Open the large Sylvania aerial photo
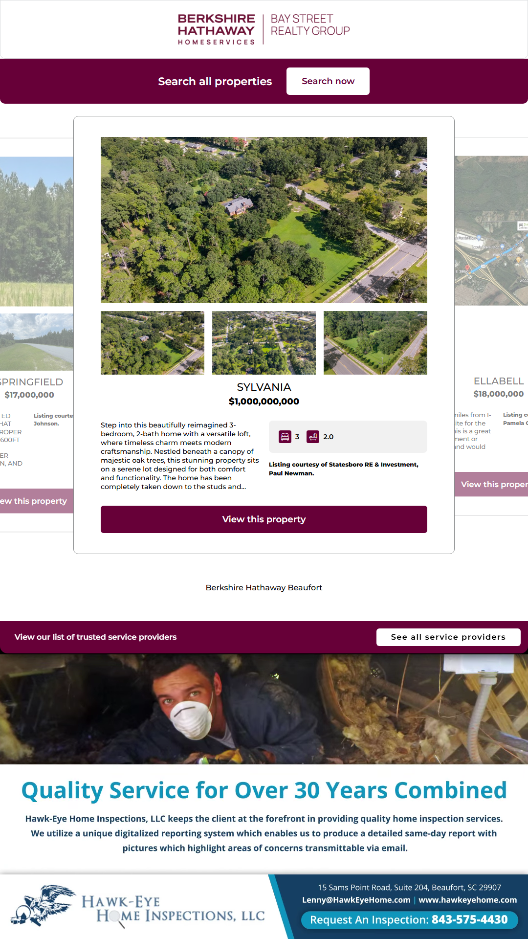Screen dimensions: 528x939 [264, 220]
